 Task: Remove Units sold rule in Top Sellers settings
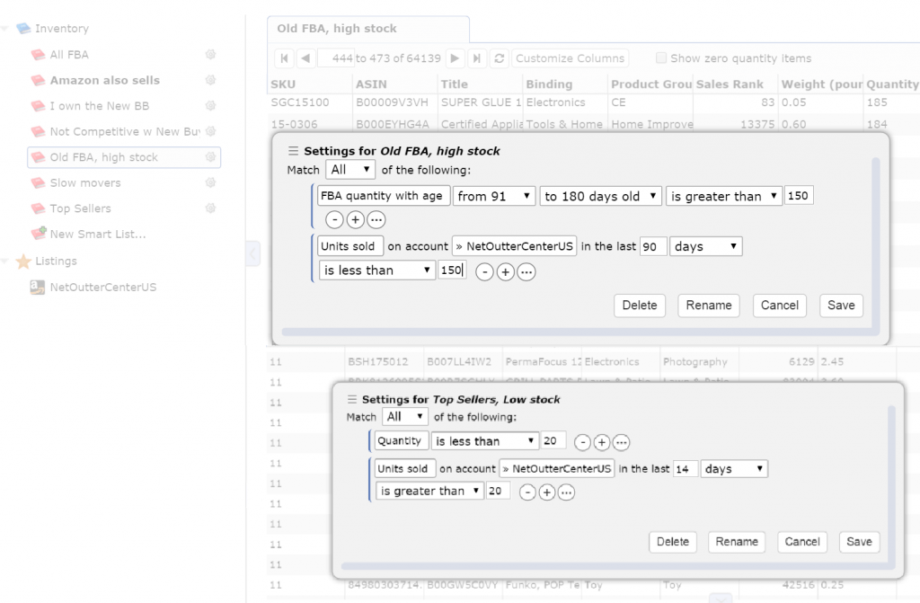click(527, 492)
